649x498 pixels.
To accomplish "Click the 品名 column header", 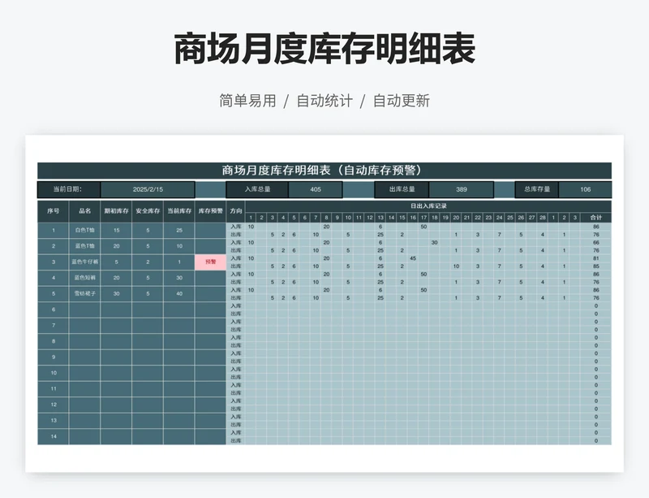I will 84,211.
